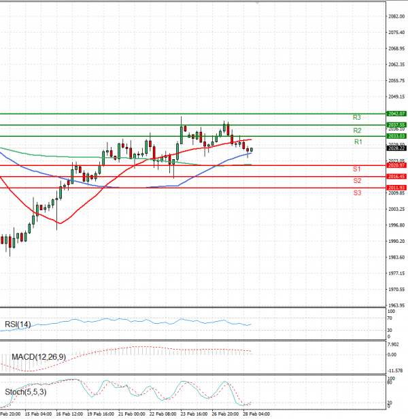The image size is (408, 419).
Task: Click the MACD scale value 0.00
Action: coord(392,354)
